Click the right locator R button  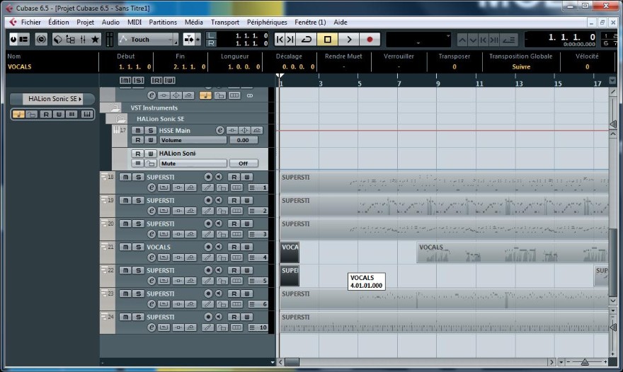tap(211, 43)
